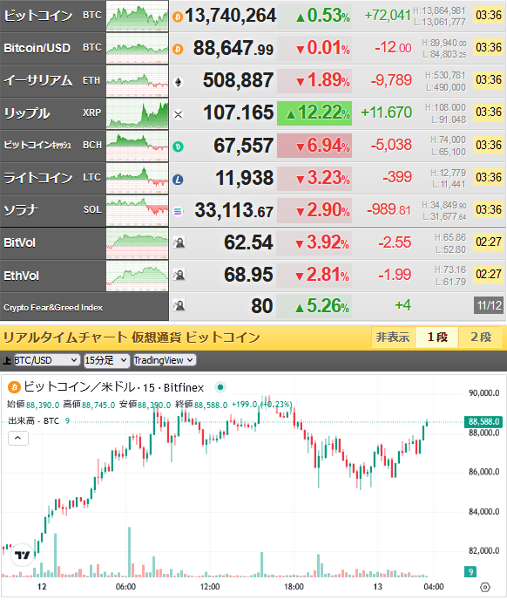This screenshot has height=600, width=507.
Task: Click the Ripple mini chart thumbnail
Action: coord(138,113)
